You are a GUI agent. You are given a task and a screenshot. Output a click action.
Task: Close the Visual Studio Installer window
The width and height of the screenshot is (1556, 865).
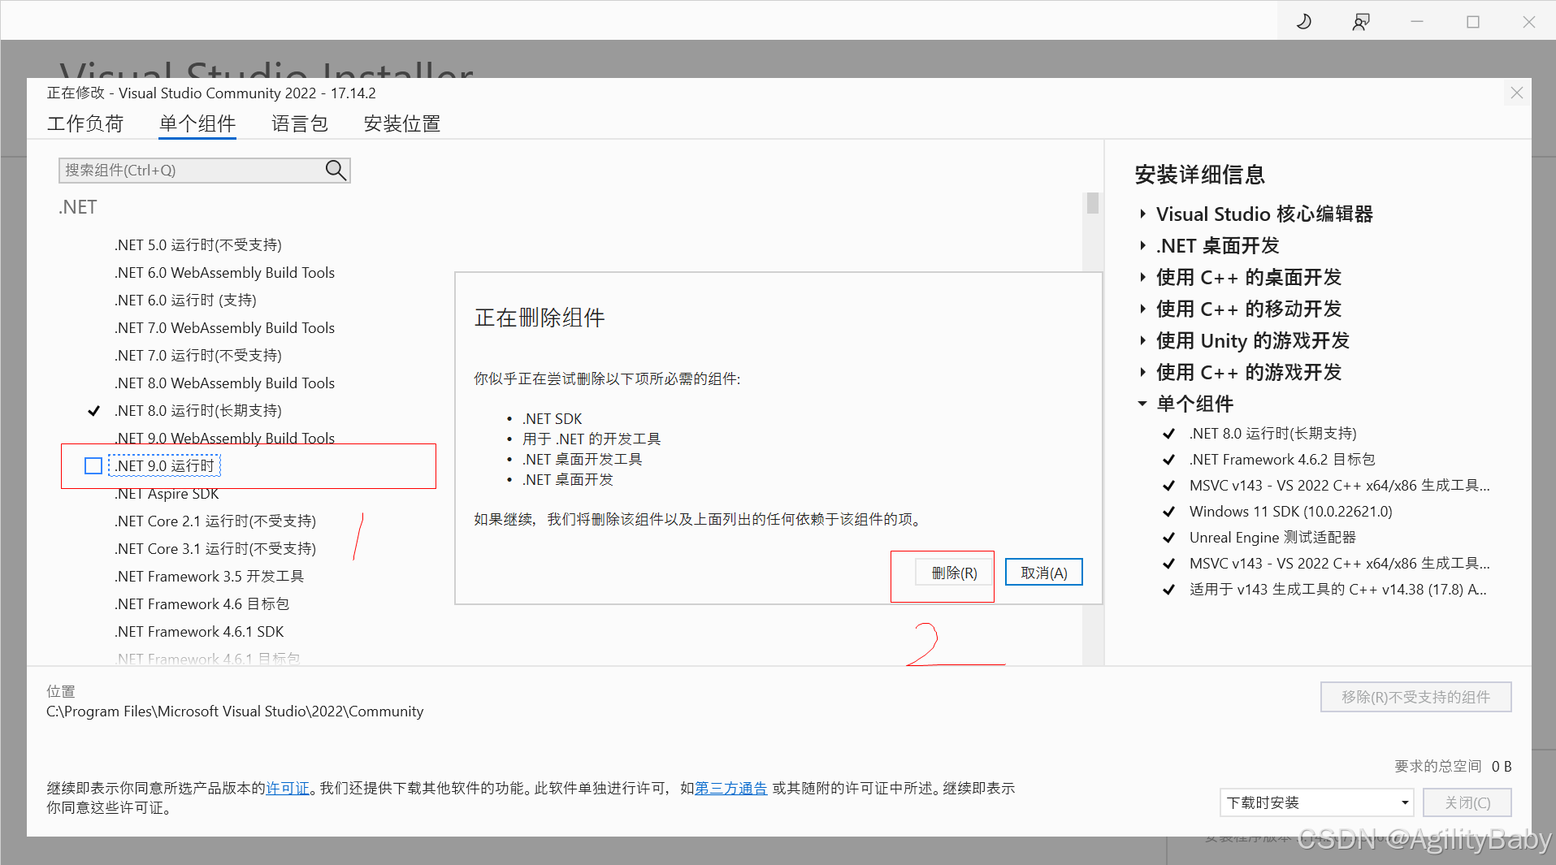point(1528,22)
